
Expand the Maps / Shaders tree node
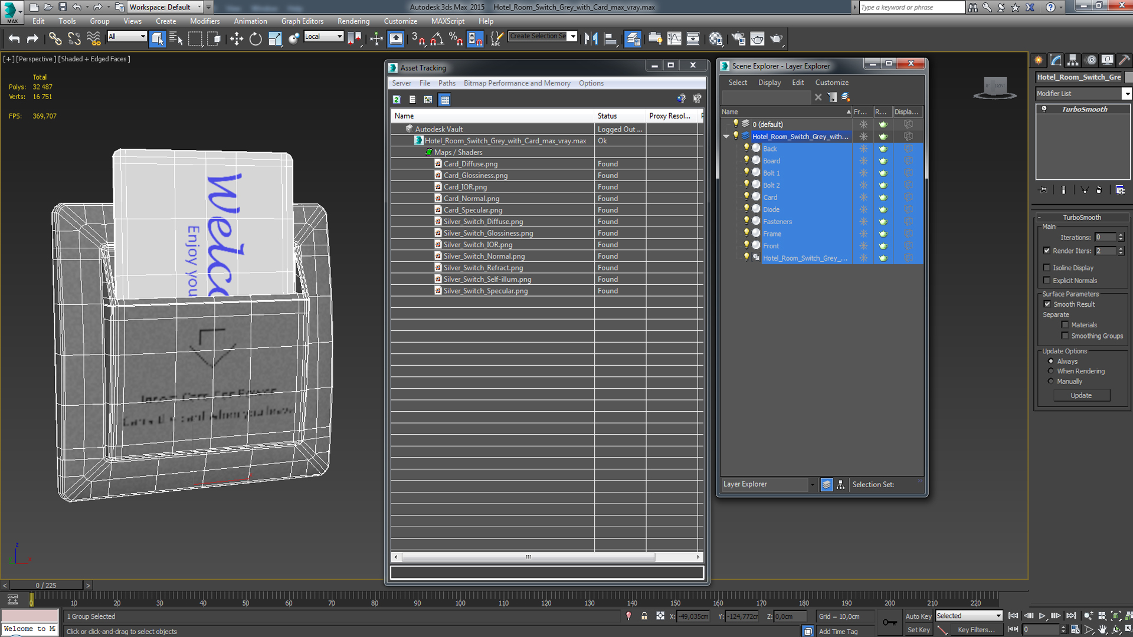click(x=428, y=152)
